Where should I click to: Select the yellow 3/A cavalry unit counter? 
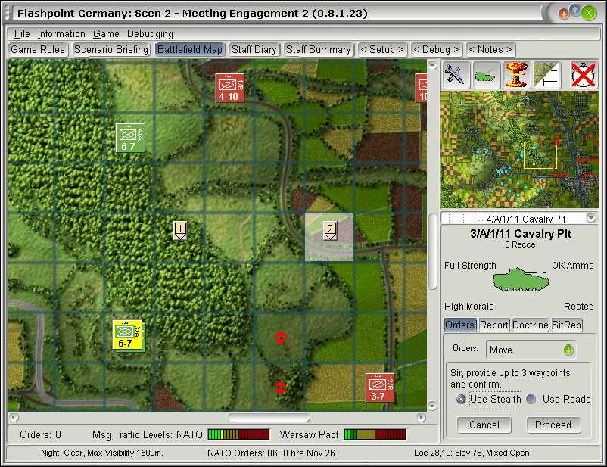pyautogui.click(x=127, y=335)
